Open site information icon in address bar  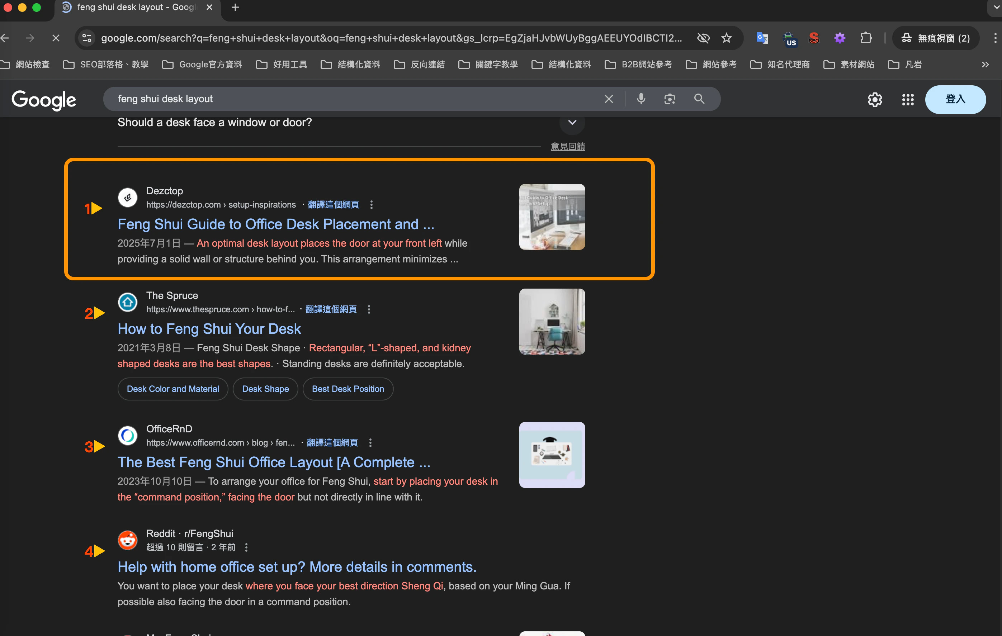[x=87, y=38]
